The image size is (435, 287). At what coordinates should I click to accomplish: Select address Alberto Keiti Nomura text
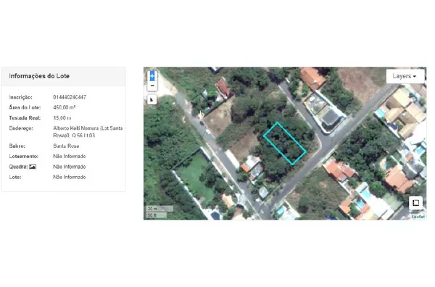coord(88,132)
